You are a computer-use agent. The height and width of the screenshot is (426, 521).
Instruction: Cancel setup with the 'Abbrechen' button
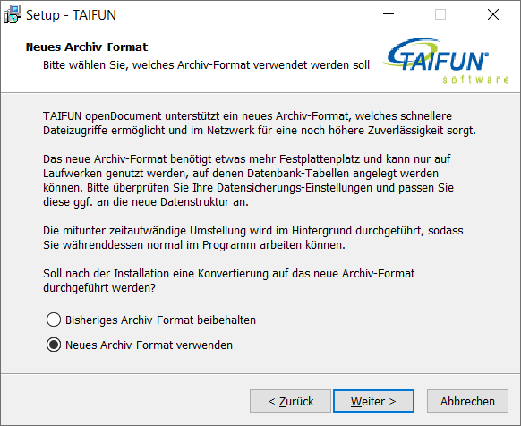click(467, 401)
